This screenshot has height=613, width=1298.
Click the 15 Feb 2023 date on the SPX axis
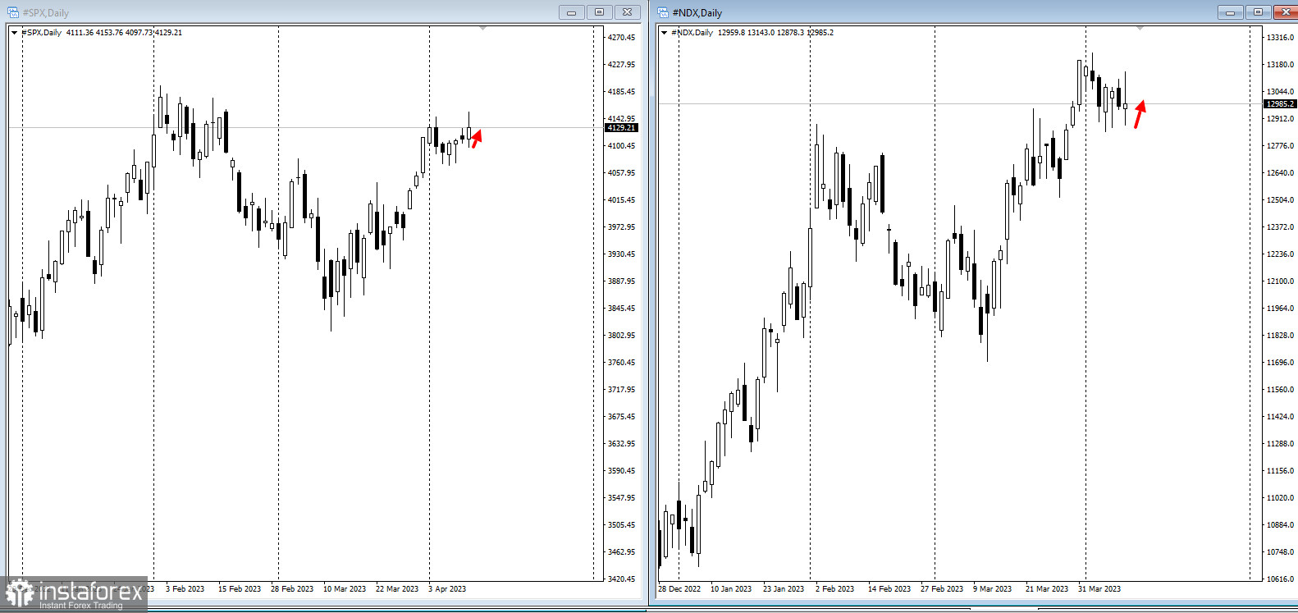point(240,589)
